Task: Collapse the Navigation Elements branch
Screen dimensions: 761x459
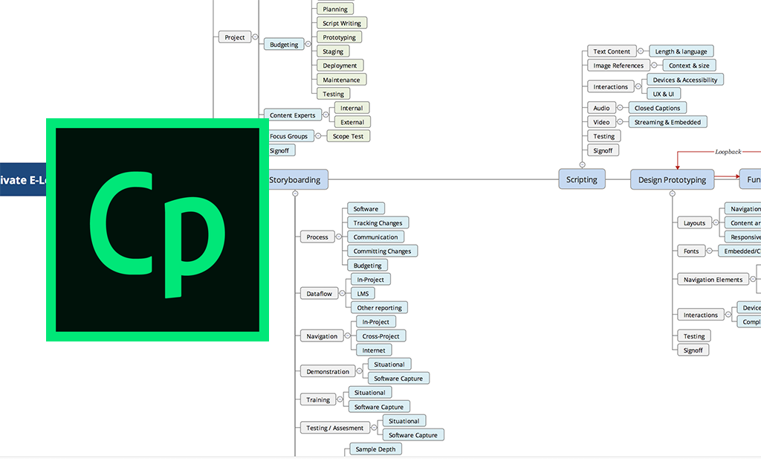Action: click(753, 279)
